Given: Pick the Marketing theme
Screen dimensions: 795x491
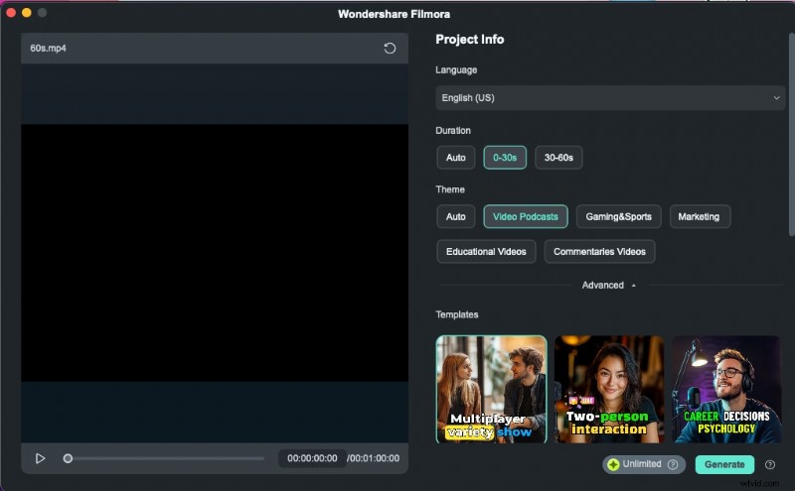Looking at the screenshot, I should pyautogui.click(x=700, y=216).
